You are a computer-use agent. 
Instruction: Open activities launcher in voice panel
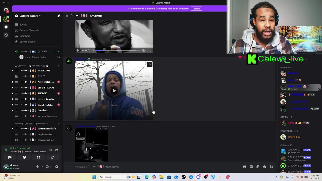pos(38,157)
